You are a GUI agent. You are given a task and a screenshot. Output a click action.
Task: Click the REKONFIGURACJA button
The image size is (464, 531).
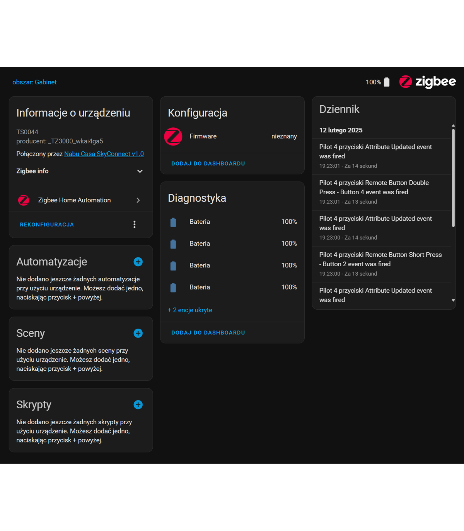click(x=47, y=224)
